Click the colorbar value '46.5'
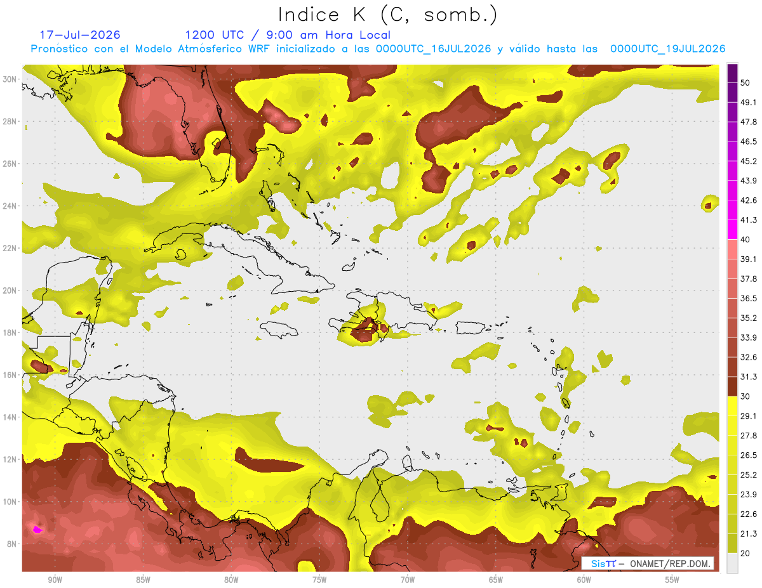This screenshot has height=588, width=762. pos(749,141)
